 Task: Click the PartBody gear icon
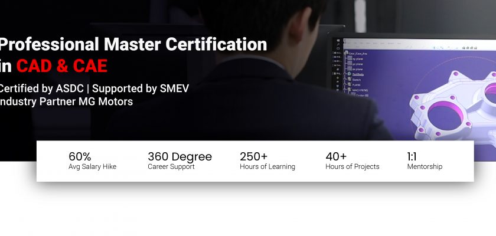(x=349, y=74)
